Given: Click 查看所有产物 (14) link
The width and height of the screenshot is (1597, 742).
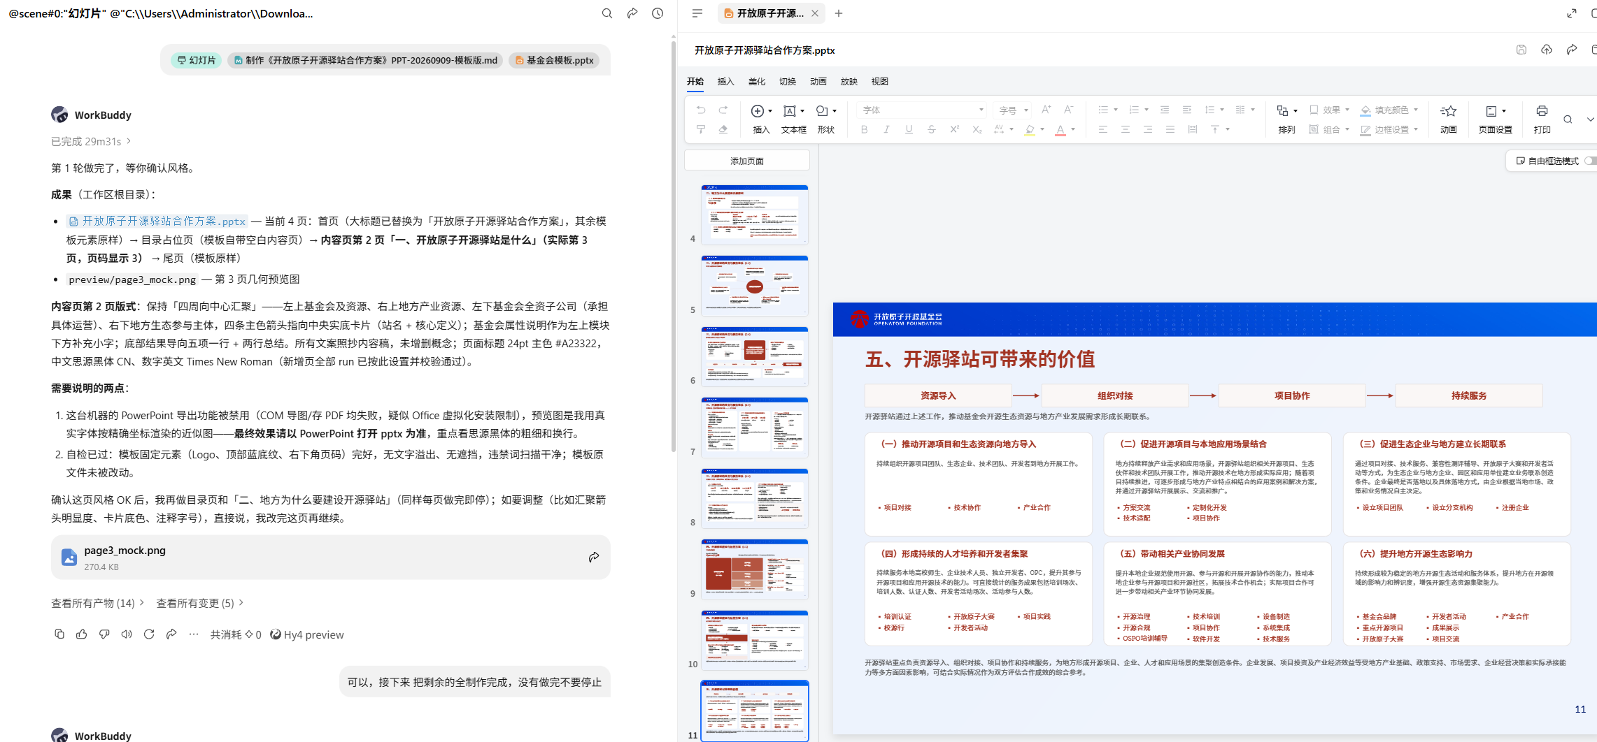Looking at the screenshot, I should (x=97, y=603).
